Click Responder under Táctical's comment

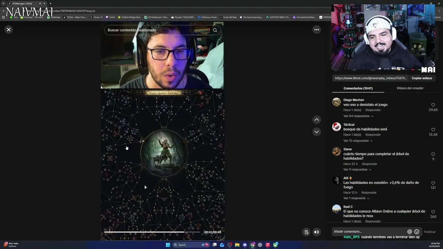373,135
